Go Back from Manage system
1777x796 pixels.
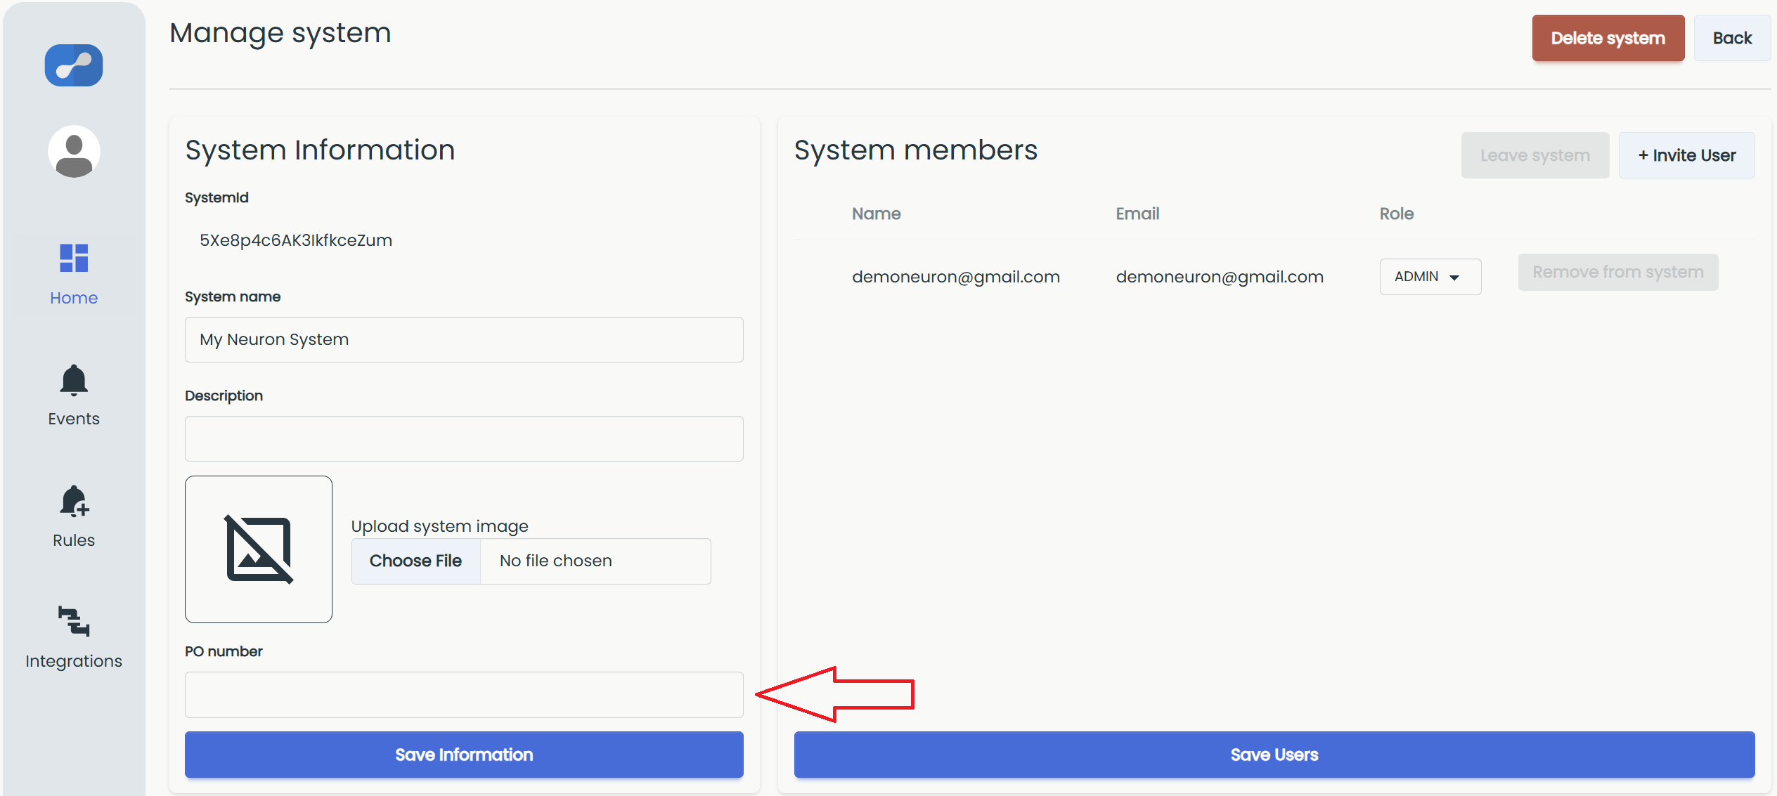click(1732, 38)
